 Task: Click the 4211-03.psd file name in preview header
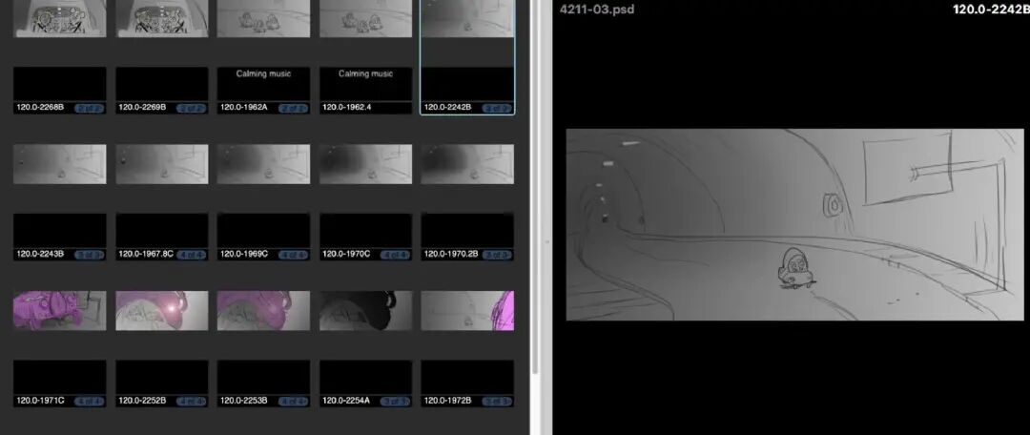pyautogui.click(x=597, y=10)
